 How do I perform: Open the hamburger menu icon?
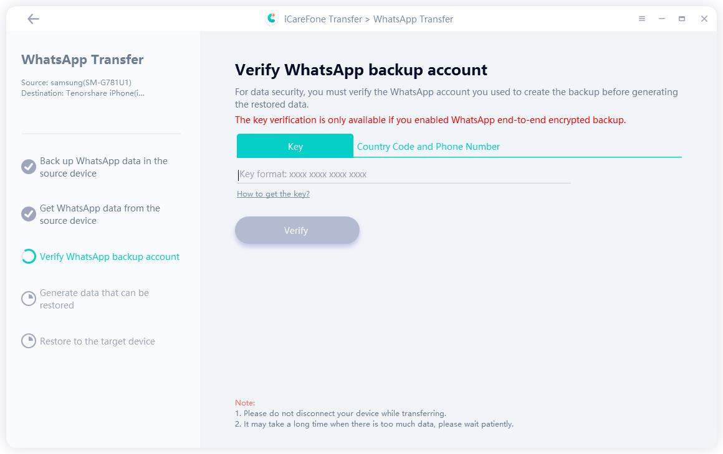(641, 19)
